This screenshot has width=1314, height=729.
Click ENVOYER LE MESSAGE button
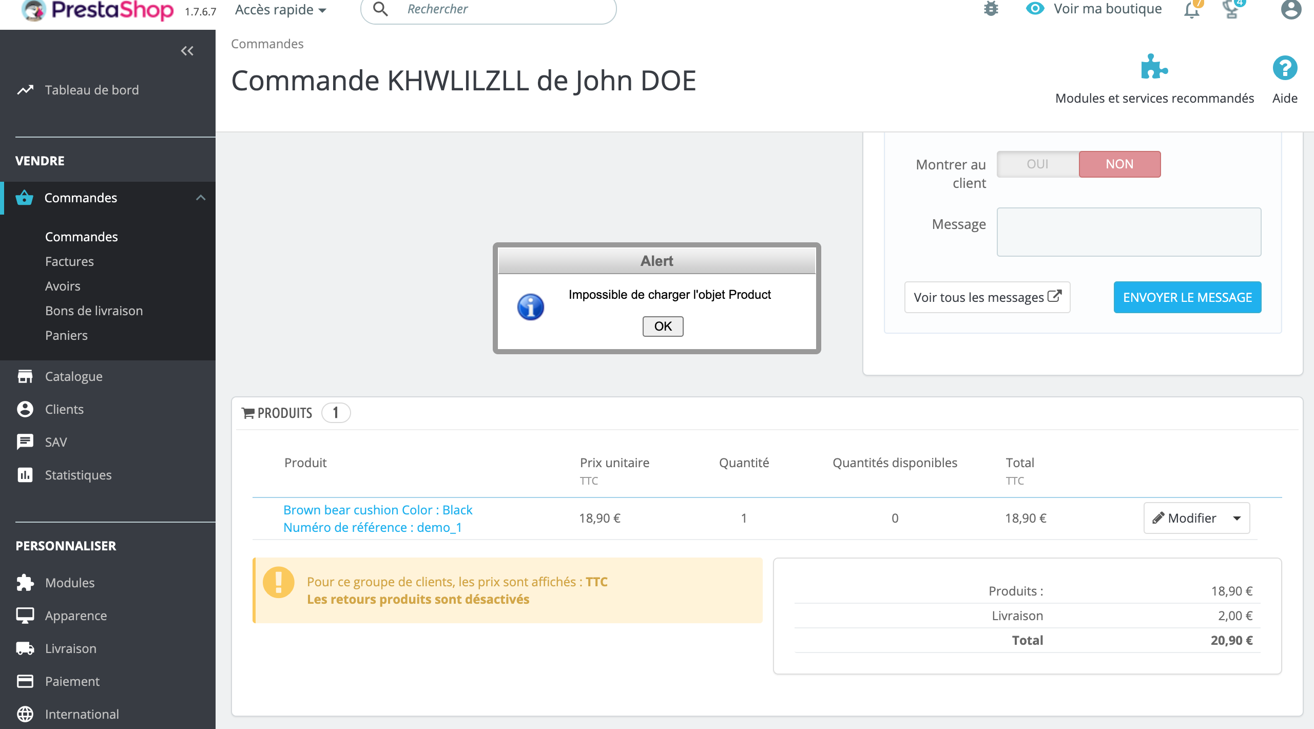pyautogui.click(x=1187, y=297)
